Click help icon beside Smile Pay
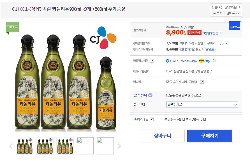Image resolution: width=250 pixels, height=163 pixels. tap(214, 61)
